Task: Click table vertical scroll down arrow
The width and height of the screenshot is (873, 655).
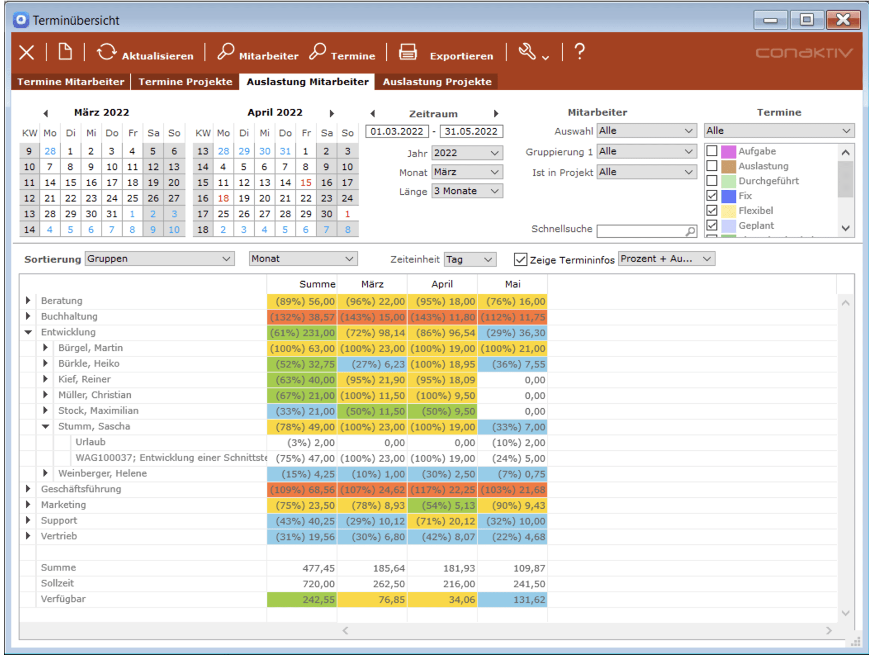Action: coord(846,613)
